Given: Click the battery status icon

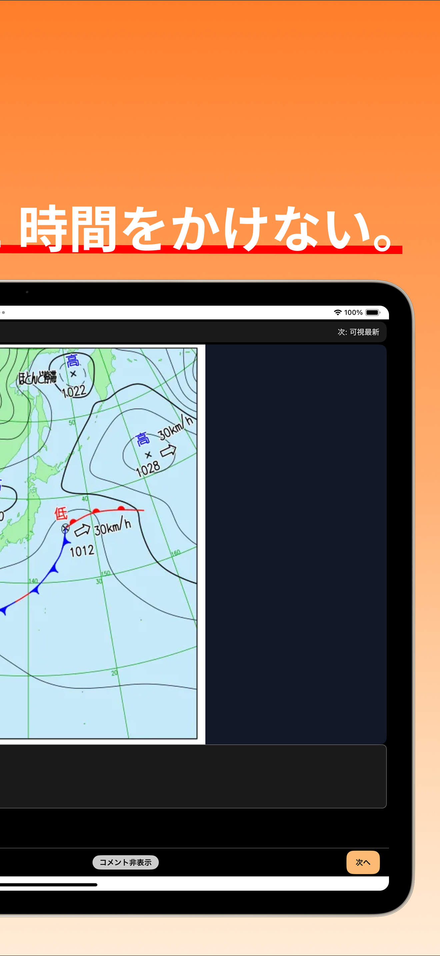Looking at the screenshot, I should (x=372, y=312).
